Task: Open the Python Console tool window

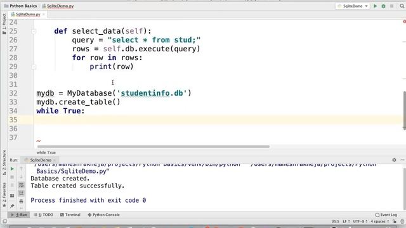Action: pos(103,215)
